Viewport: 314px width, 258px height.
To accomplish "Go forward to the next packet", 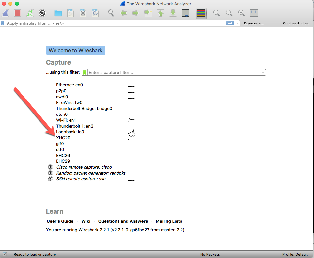I will pos(135,13).
